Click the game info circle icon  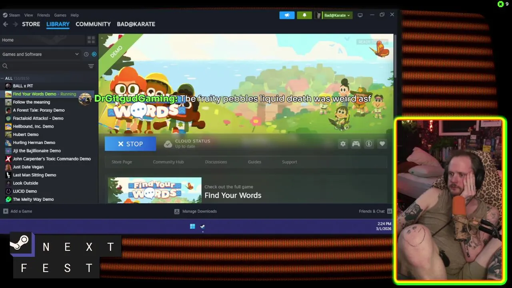click(369, 144)
